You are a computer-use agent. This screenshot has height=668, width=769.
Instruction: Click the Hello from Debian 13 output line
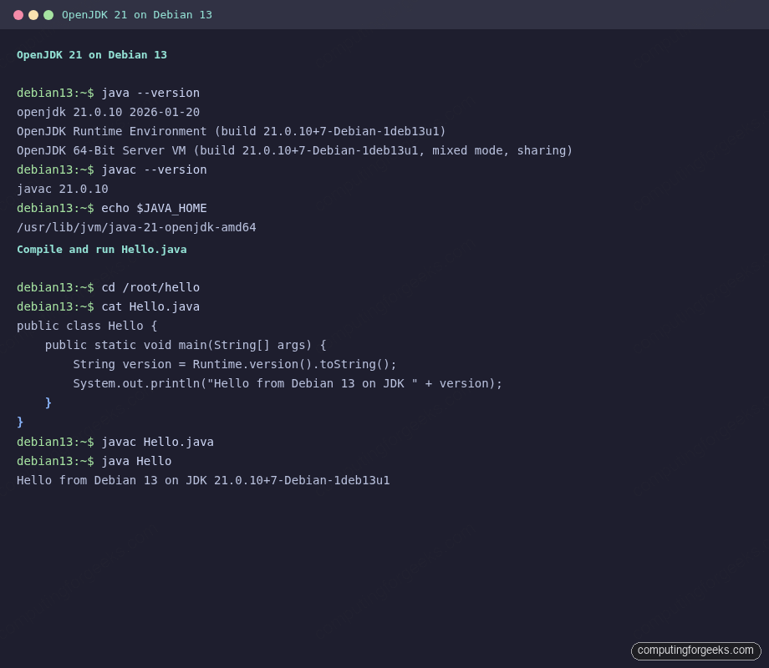(x=203, y=480)
